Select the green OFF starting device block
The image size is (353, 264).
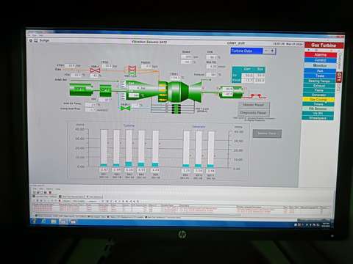coord(106,90)
